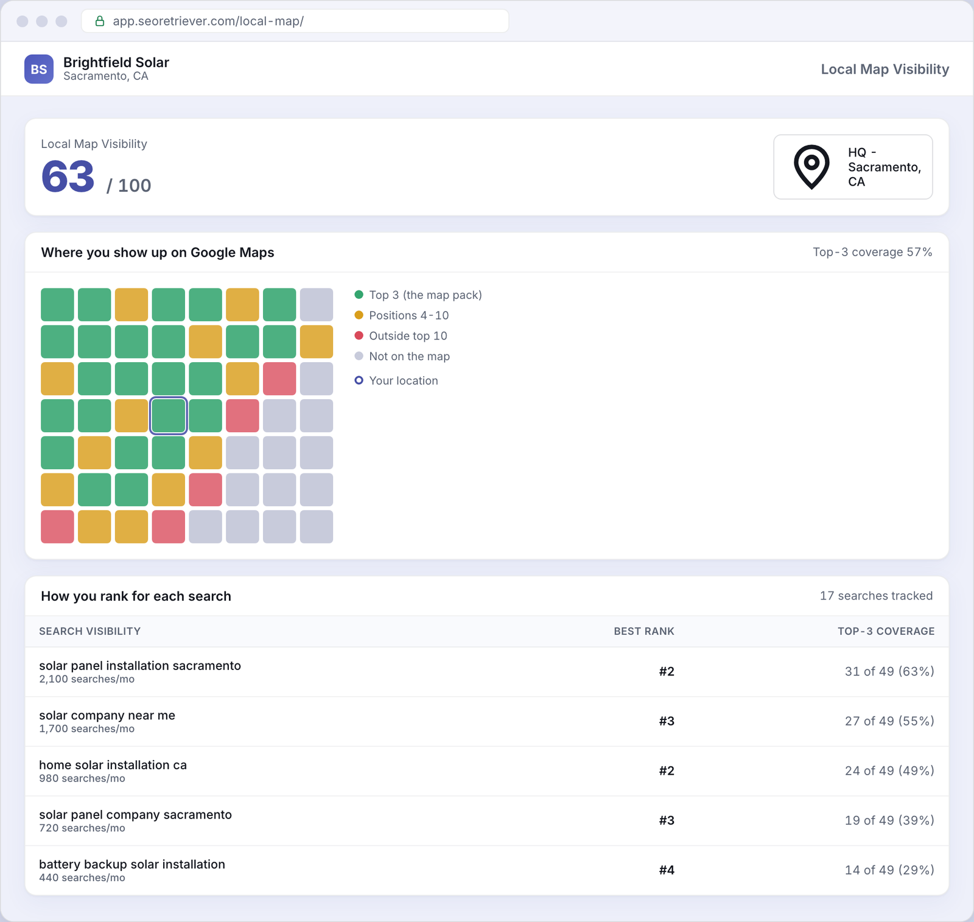Sort by the BEST RANK column header

click(644, 631)
